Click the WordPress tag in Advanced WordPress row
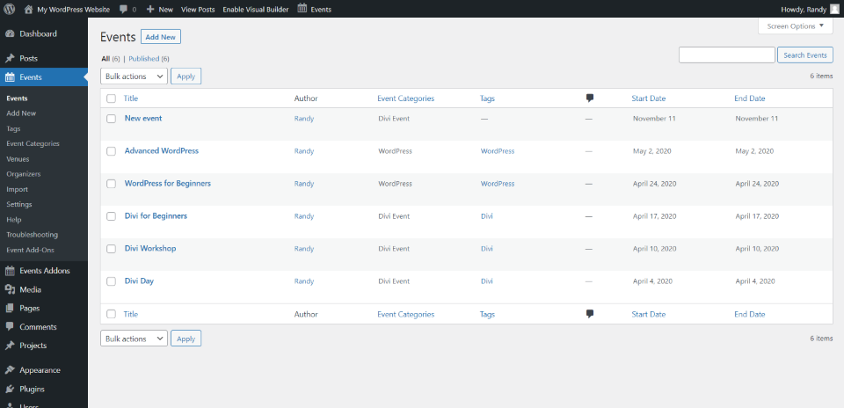 tap(498, 151)
